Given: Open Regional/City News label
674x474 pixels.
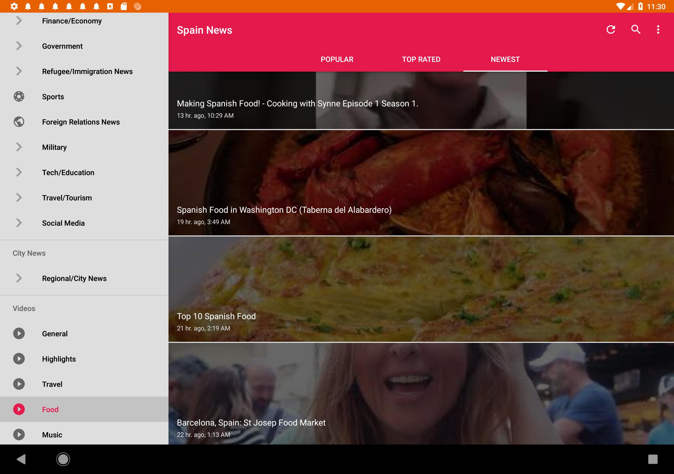Looking at the screenshot, I should [x=74, y=278].
